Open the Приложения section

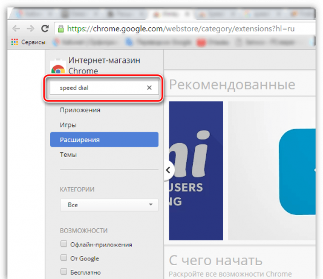tap(80, 110)
